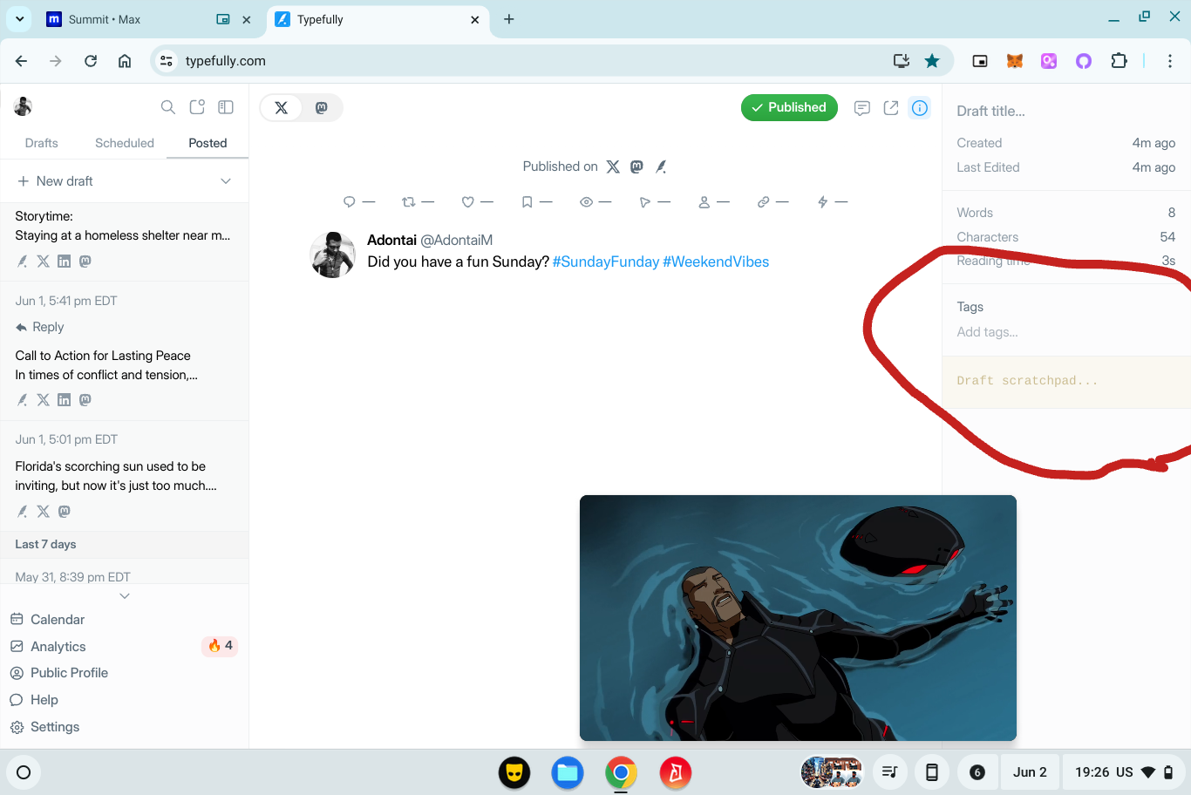View bookmarks metric icon
Image resolution: width=1191 pixels, height=795 pixels.
pos(527,202)
